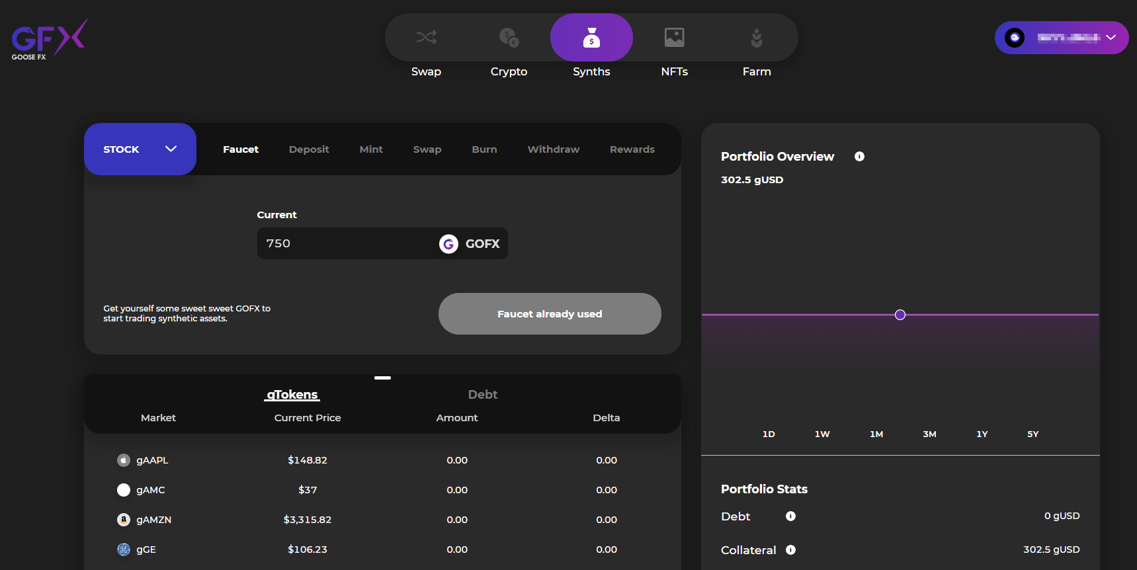Image resolution: width=1137 pixels, height=570 pixels.
Task: Open the NFTs picture icon
Action: [x=674, y=37]
